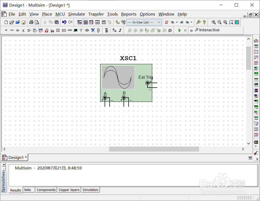The width and height of the screenshot is (260, 201).
Task: Open a sample design with the blue folder icon
Action: (18, 22)
